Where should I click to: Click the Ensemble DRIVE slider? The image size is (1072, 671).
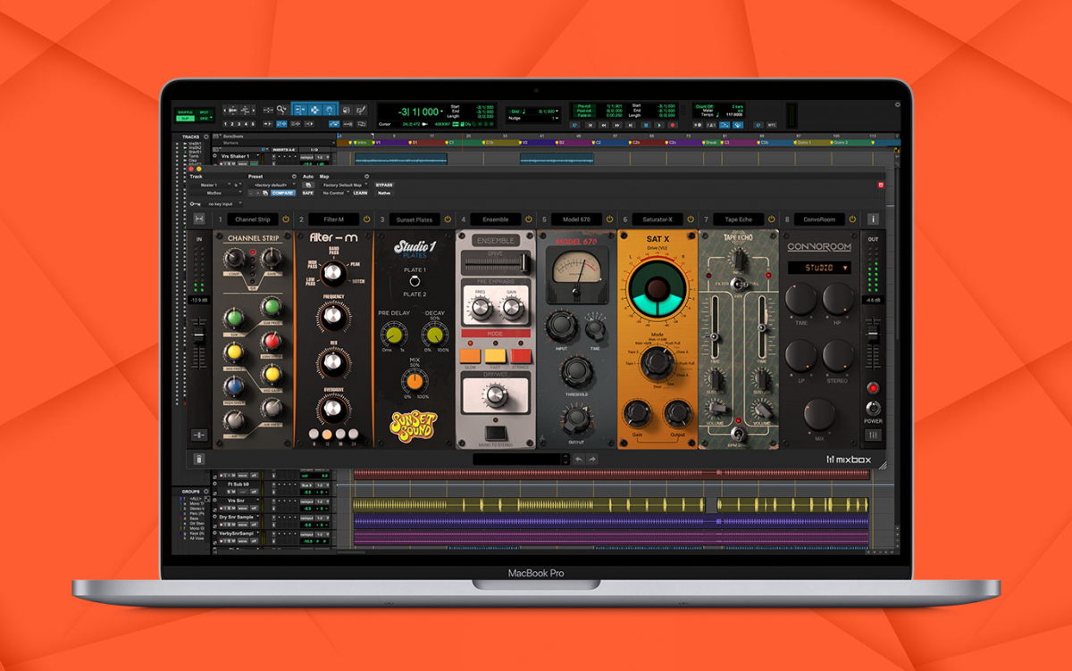click(496, 264)
